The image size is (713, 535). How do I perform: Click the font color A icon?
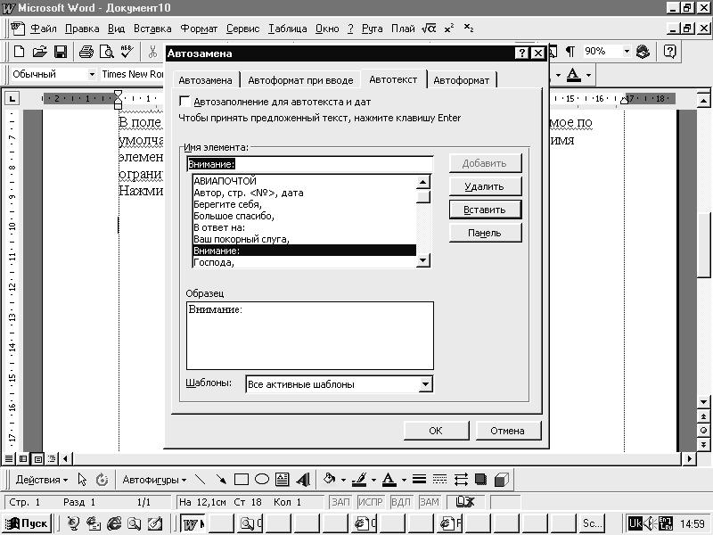573,75
